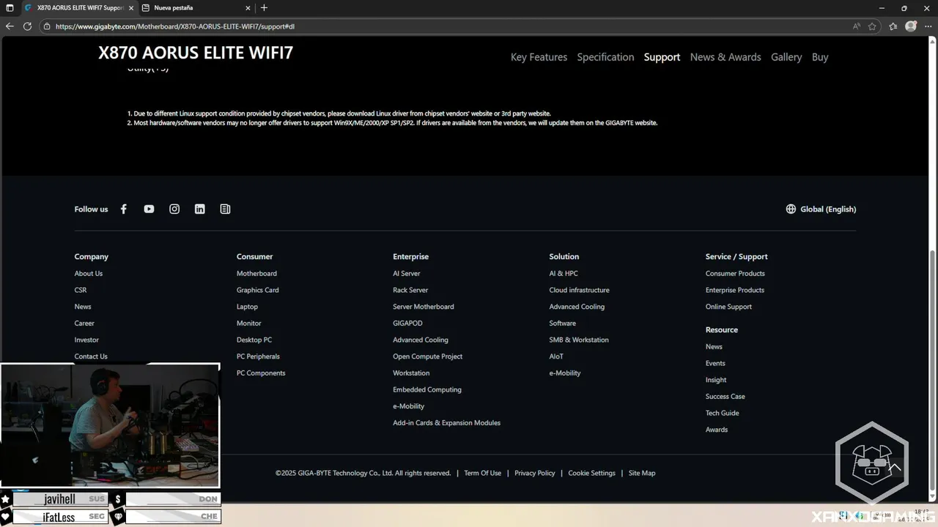
Task: Open the Site Map link
Action: click(642, 473)
